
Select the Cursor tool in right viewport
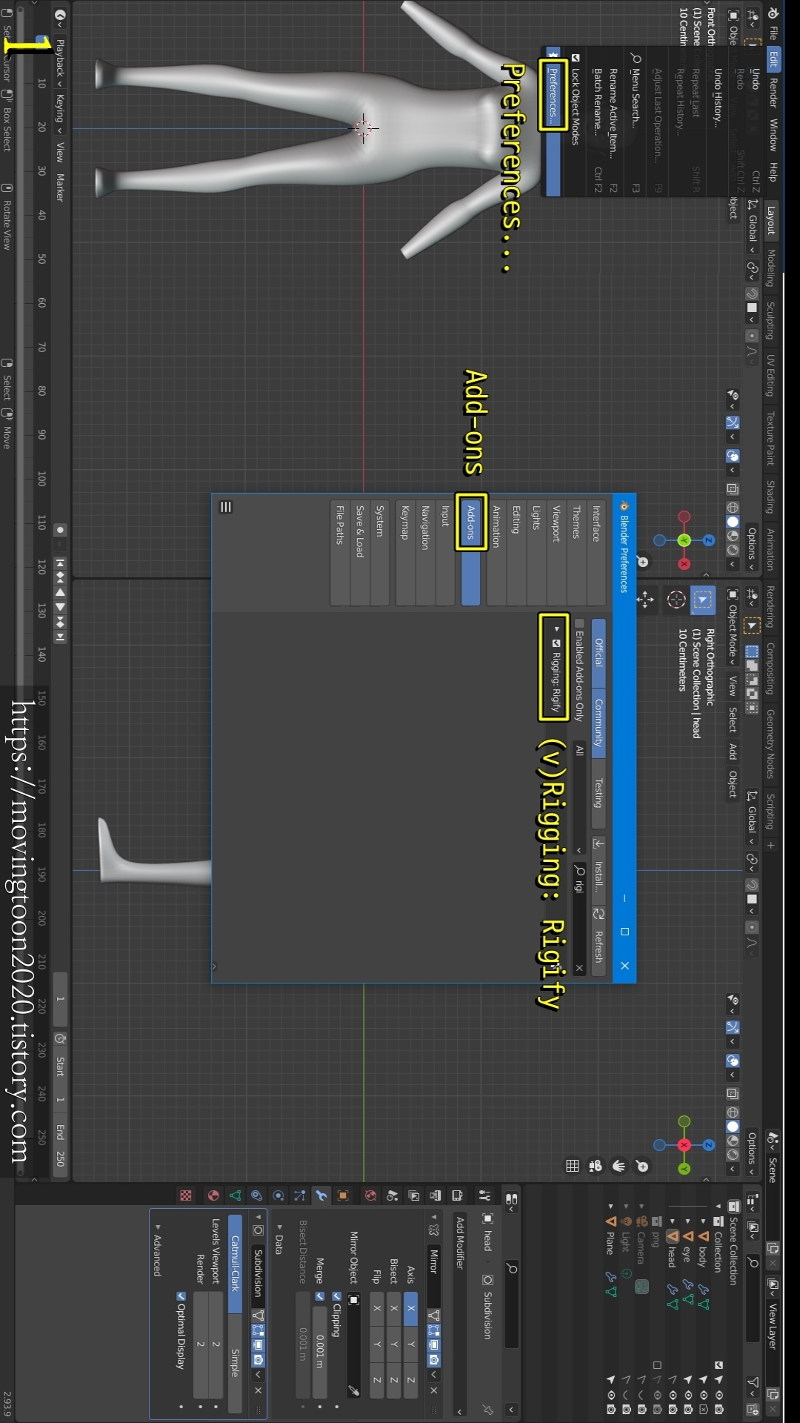tap(676, 599)
